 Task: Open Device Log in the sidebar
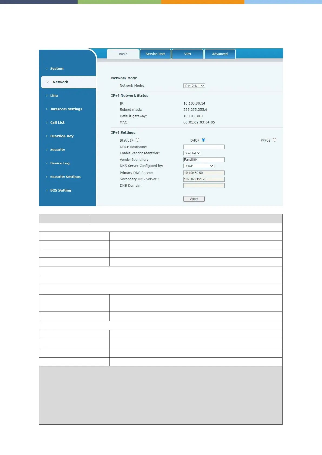[60, 163]
